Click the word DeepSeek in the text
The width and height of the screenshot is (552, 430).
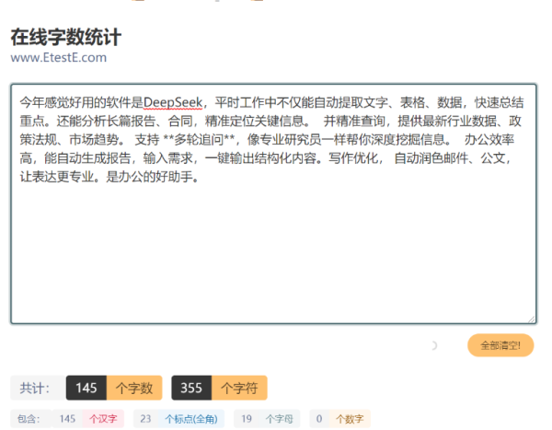[x=173, y=102]
